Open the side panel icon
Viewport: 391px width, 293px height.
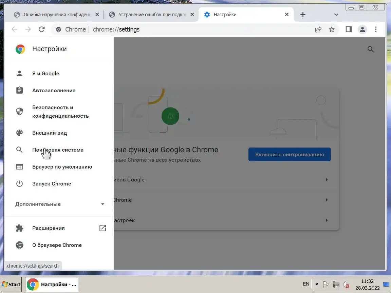coord(349,30)
